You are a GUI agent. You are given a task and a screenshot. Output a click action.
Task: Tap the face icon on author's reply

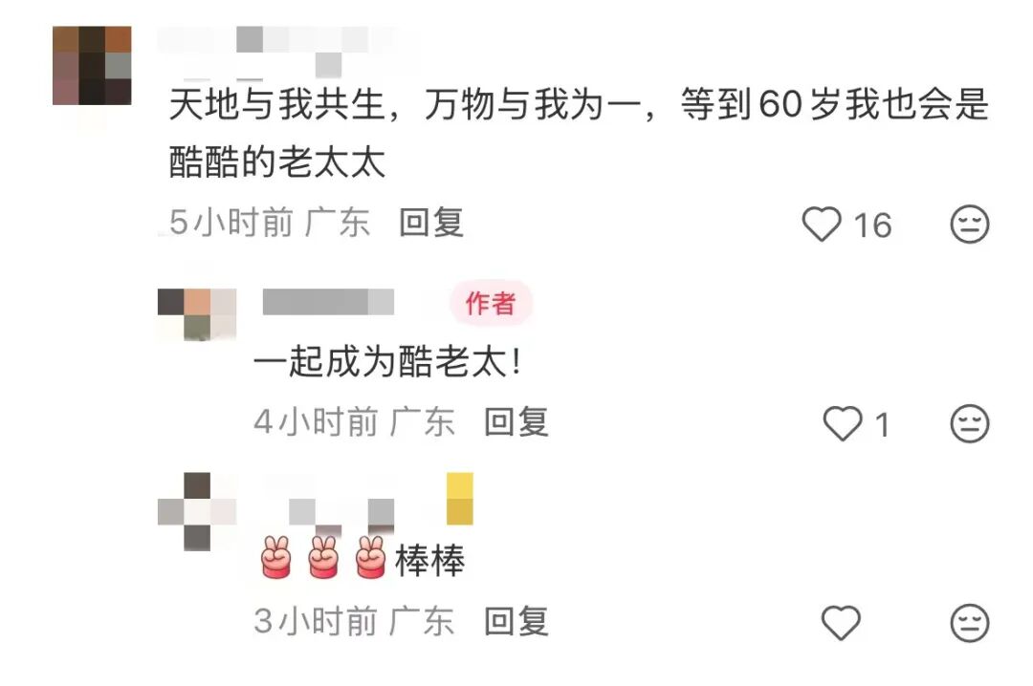click(970, 423)
